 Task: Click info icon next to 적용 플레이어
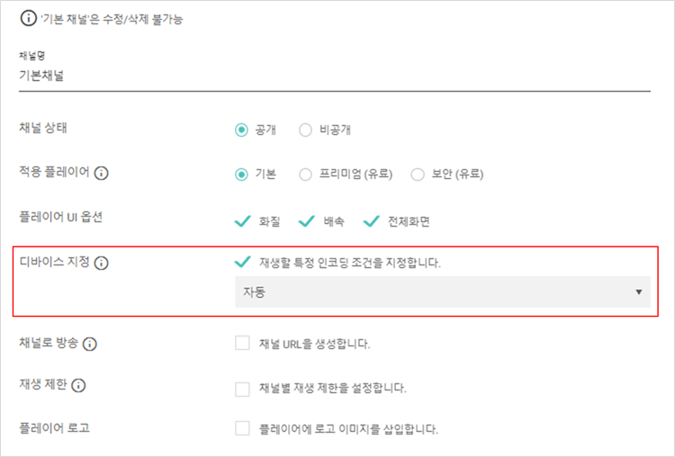pyautogui.click(x=101, y=174)
